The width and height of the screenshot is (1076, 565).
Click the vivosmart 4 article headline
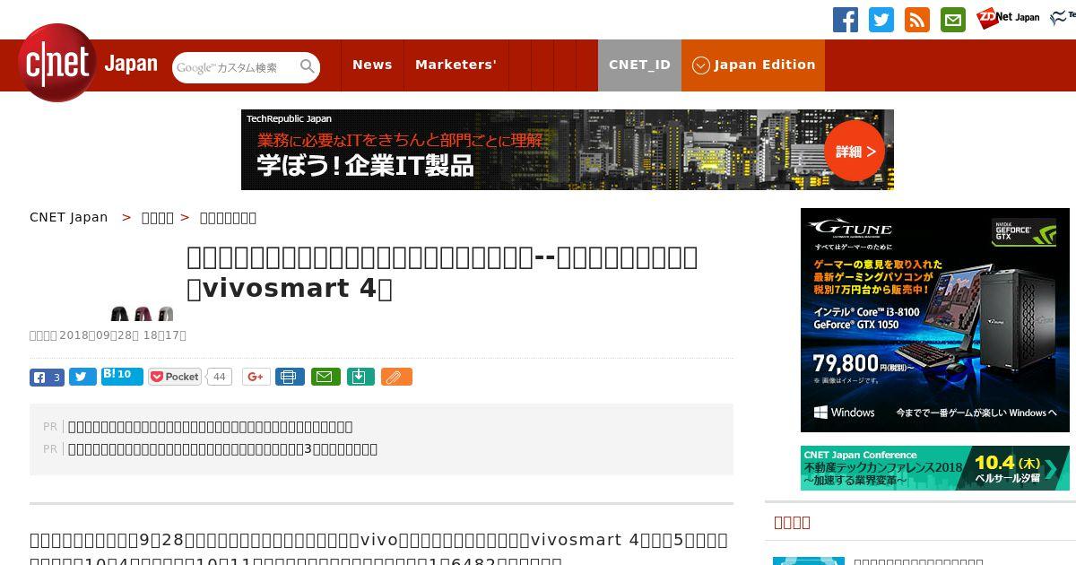click(x=442, y=273)
